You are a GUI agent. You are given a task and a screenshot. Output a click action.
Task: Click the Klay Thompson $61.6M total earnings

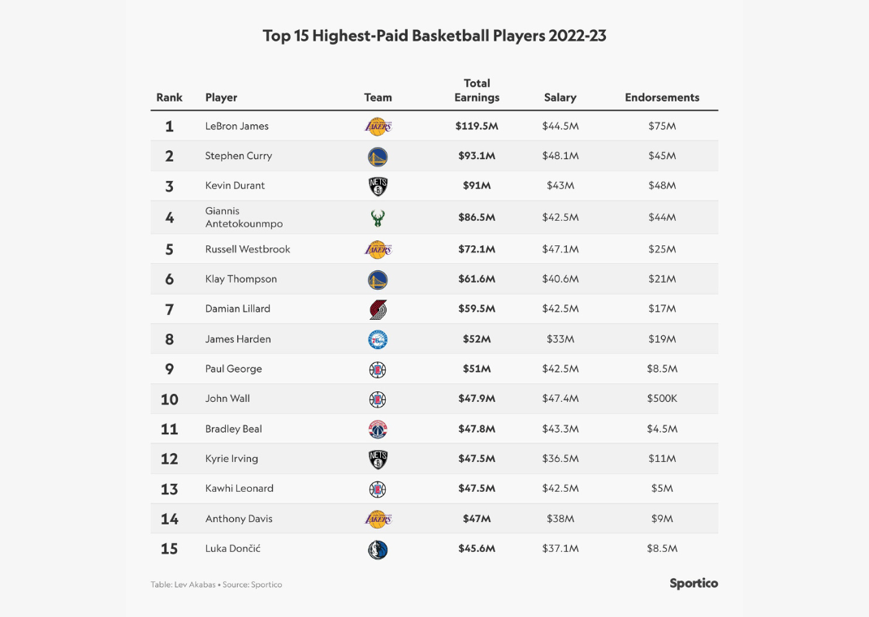(x=475, y=279)
